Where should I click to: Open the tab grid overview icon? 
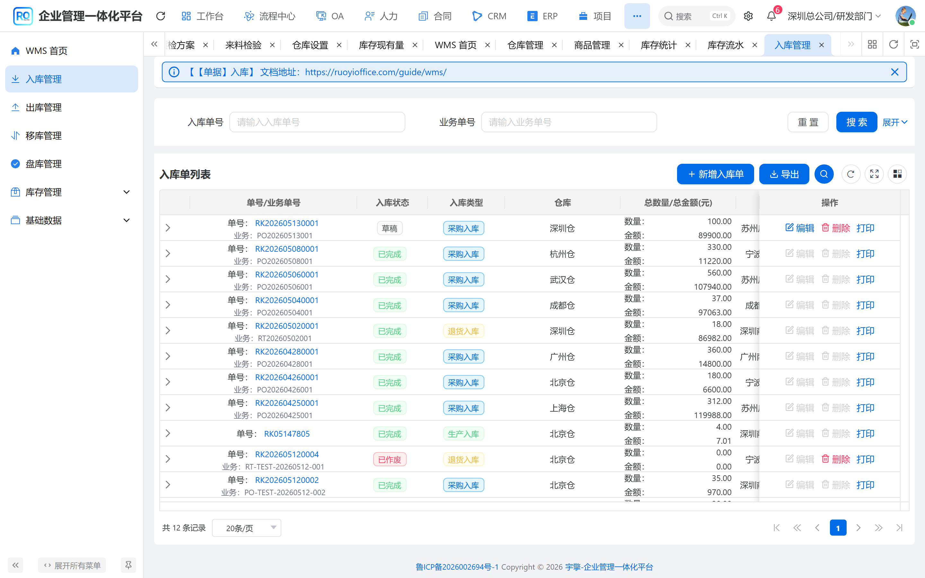(872, 45)
